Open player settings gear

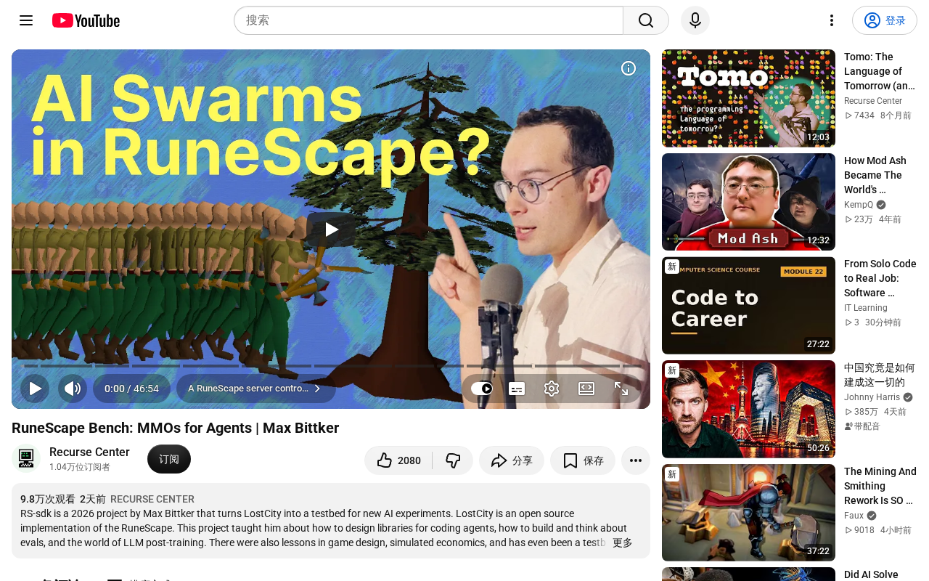tap(552, 389)
